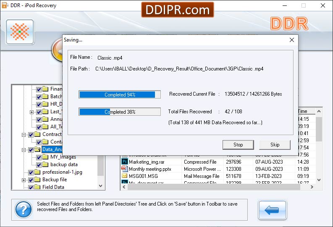Toggle the professional-1.jpg checkbox
333x227 pixels.
[31, 172]
